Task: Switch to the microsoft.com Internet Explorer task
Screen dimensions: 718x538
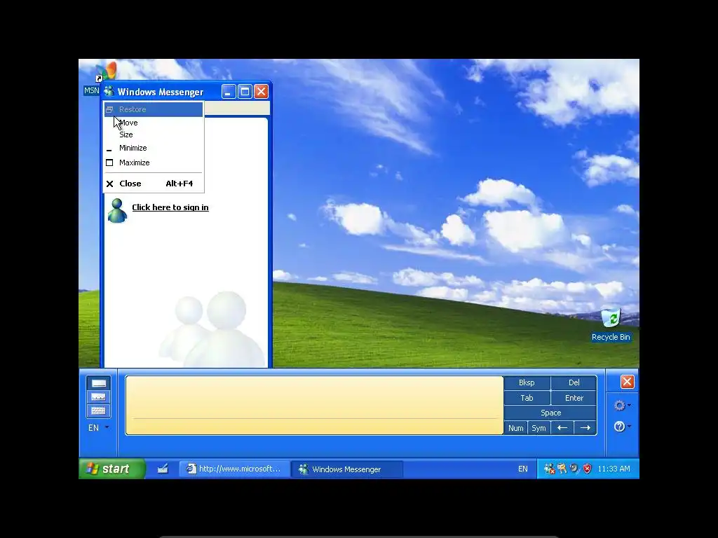Action: coord(234,469)
